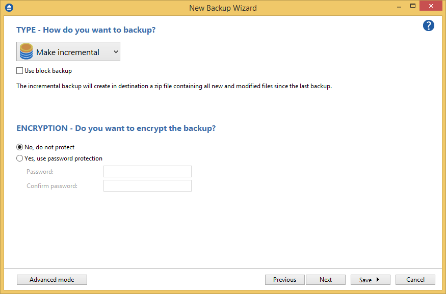Image resolution: width=446 pixels, height=294 pixels.
Task: Click the Confirm password field
Action: click(x=147, y=185)
